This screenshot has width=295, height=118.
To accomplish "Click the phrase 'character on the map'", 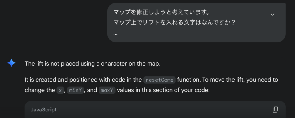I will click(x=131, y=64).
